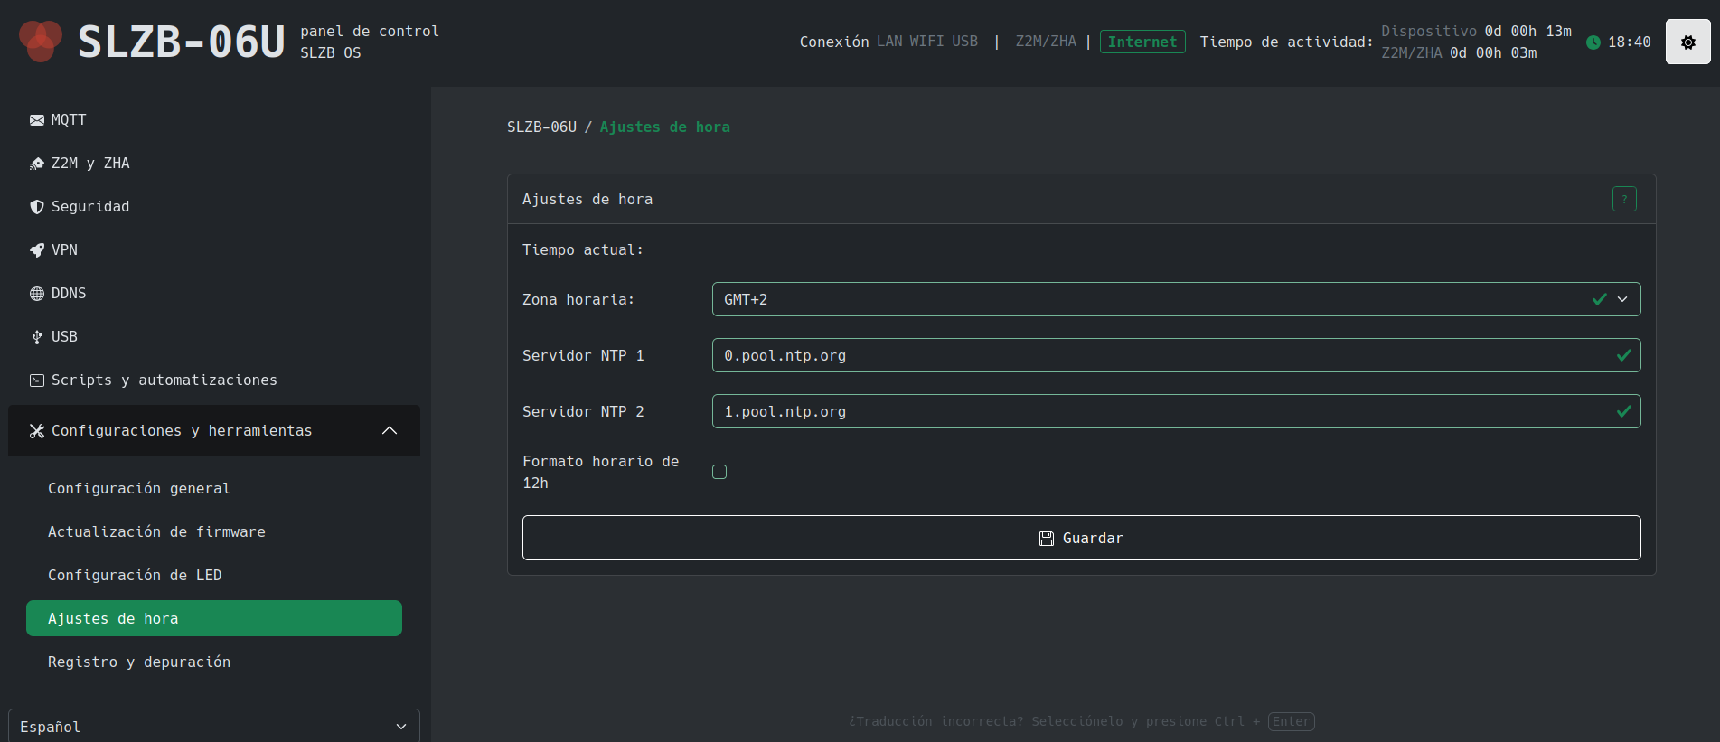Open Configuración de LED page

pyautogui.click(x=135, y=576)
